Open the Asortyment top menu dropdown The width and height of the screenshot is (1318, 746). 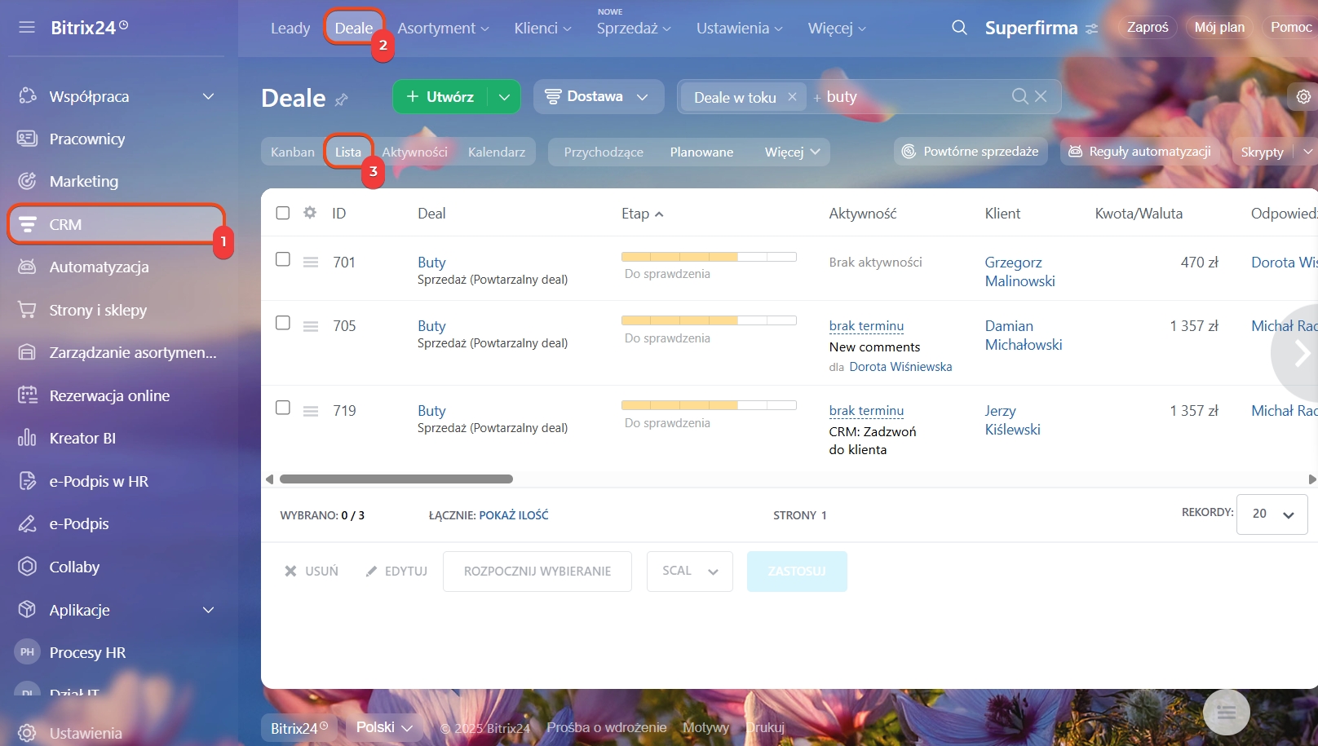[443, 29]
